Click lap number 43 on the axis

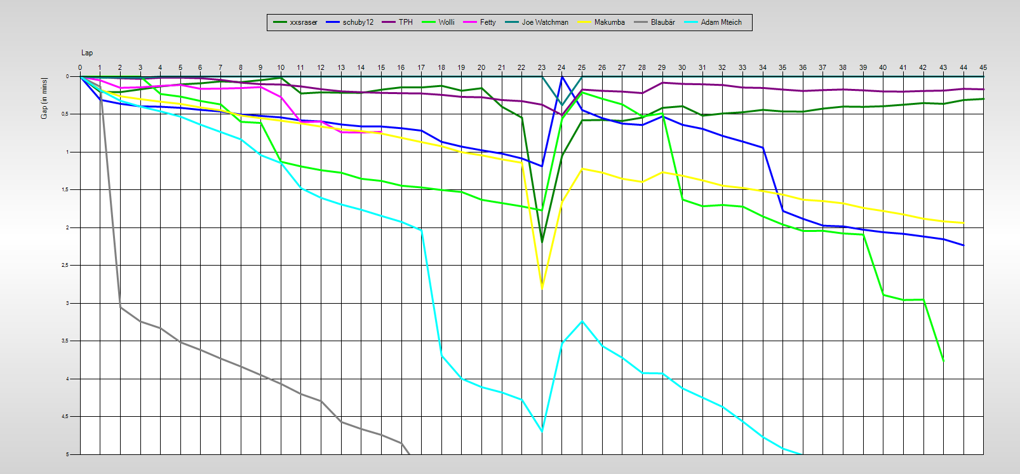[943, 67]
